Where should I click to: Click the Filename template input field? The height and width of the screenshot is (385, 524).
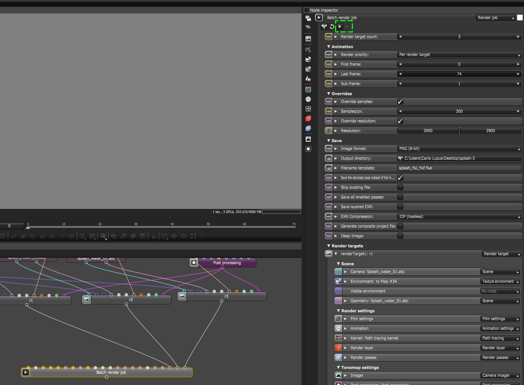tap(459, 168)
